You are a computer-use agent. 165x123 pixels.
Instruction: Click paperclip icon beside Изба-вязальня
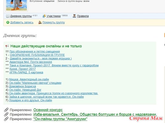[6, 114]
